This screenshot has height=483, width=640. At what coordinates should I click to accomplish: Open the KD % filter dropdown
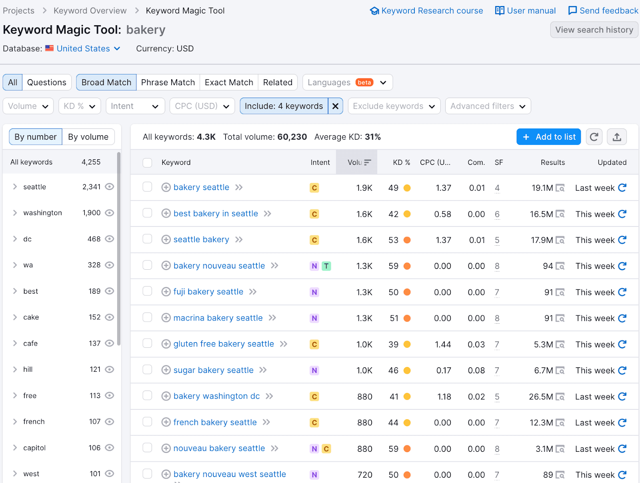click(x=80, y=106)
